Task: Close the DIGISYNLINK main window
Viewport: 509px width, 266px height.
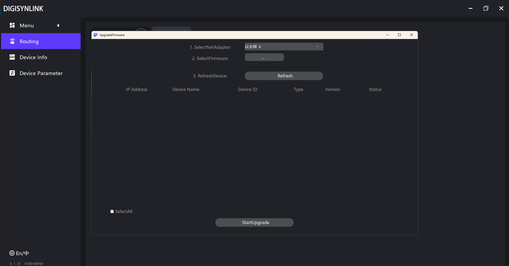Action: [x=501, y=8]
